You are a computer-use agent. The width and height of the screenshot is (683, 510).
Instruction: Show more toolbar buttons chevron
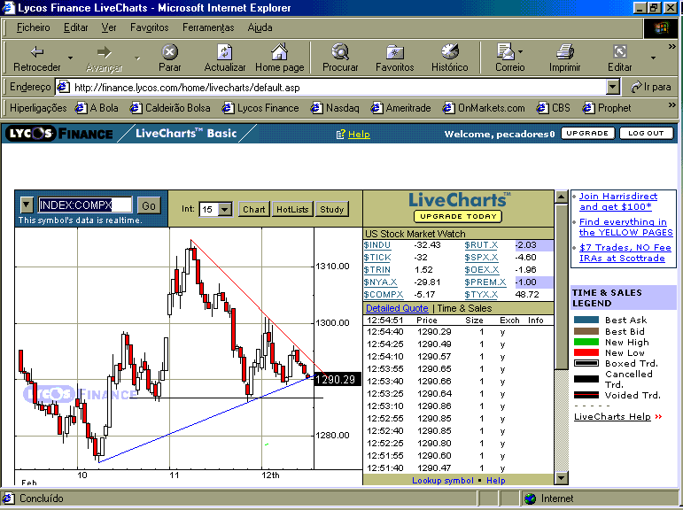pos(671,46)
